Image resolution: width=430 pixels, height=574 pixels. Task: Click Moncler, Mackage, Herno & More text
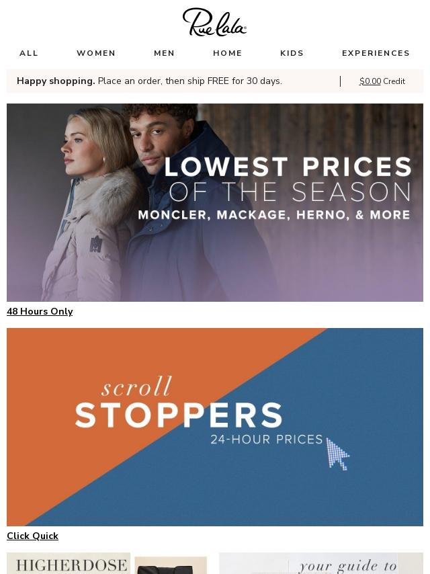coord(274,215)
